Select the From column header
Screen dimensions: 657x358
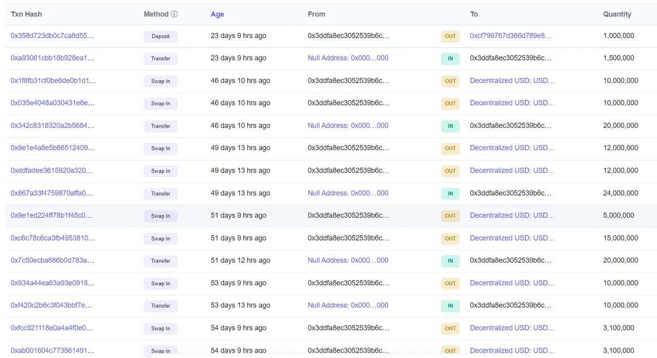click(316, 14)
